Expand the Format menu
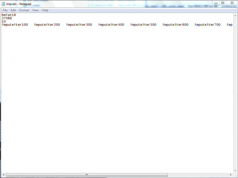The width and height of the screenshot is (238, 178). click(24, 10)
